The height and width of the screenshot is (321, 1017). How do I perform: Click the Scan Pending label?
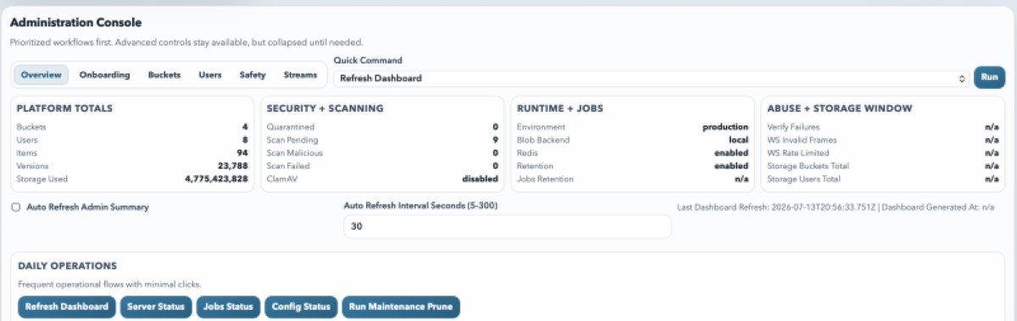[x=292, y=140]
